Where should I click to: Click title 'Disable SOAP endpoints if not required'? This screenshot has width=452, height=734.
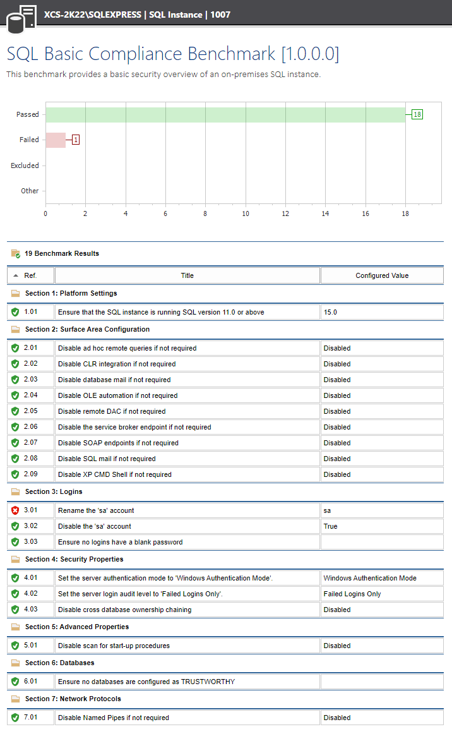tap(118, 443)
